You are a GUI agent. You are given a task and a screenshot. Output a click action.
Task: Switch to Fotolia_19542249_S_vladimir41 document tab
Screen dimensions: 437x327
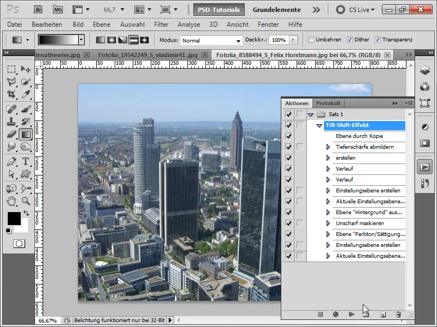tap(148, 55)
